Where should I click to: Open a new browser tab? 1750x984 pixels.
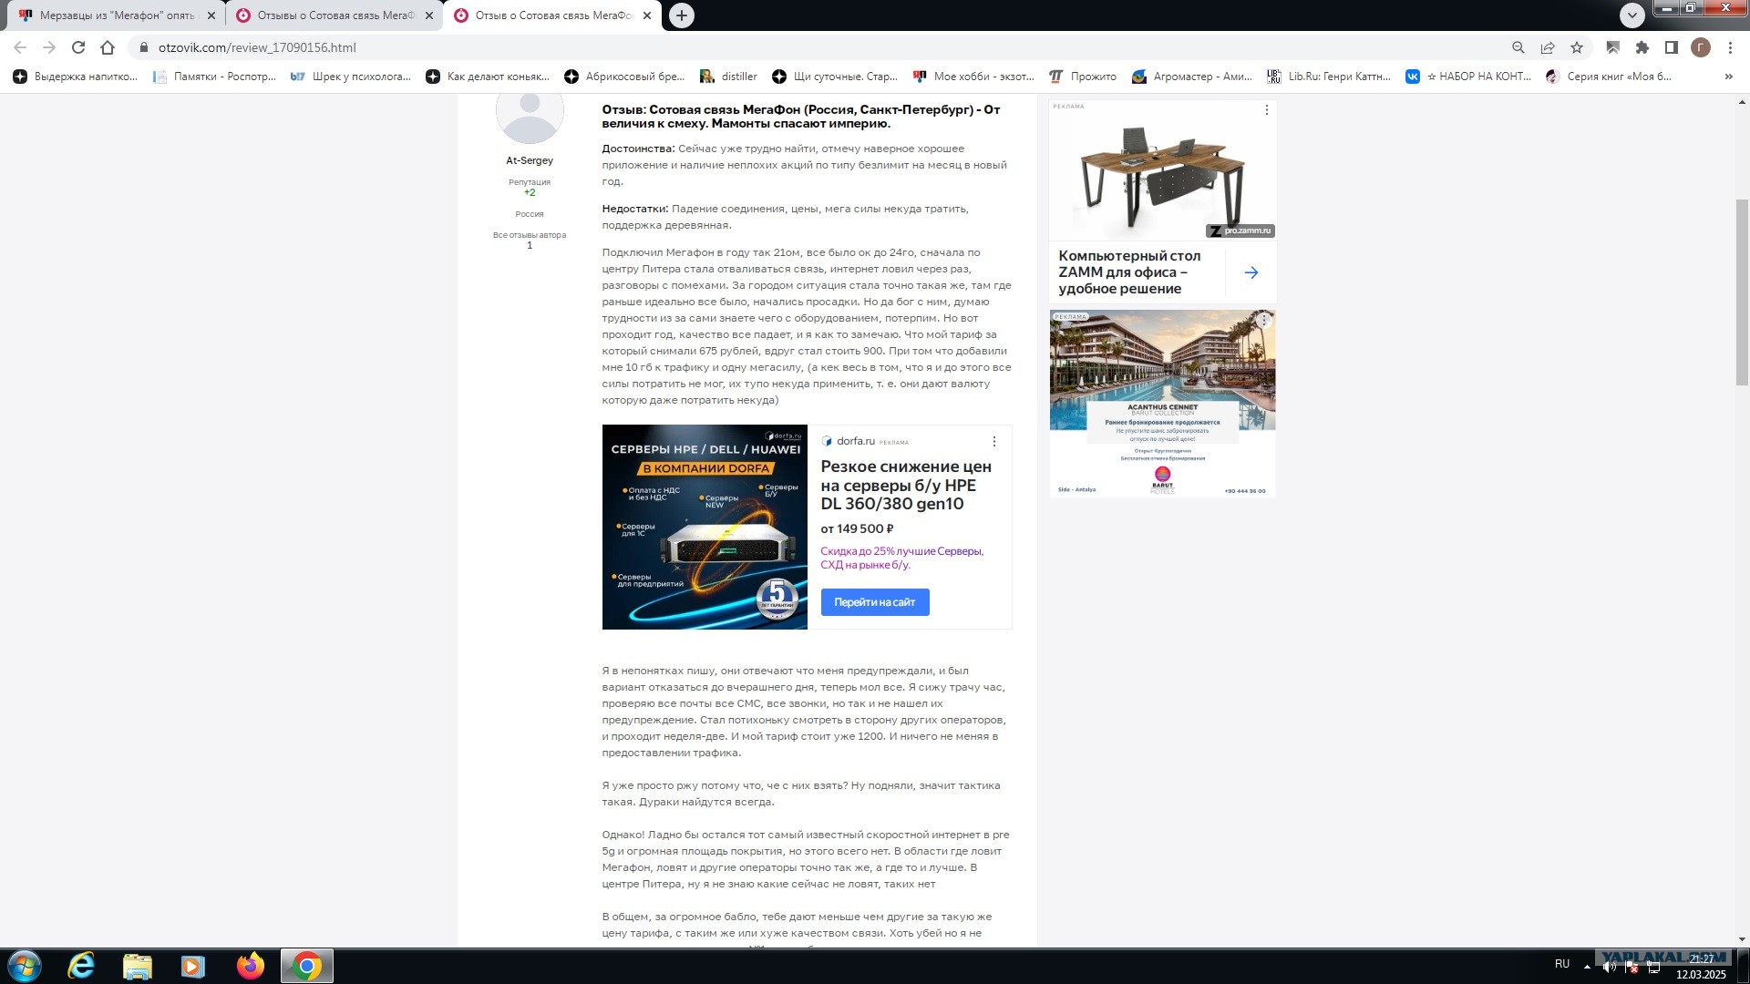(x=682, y=15)
